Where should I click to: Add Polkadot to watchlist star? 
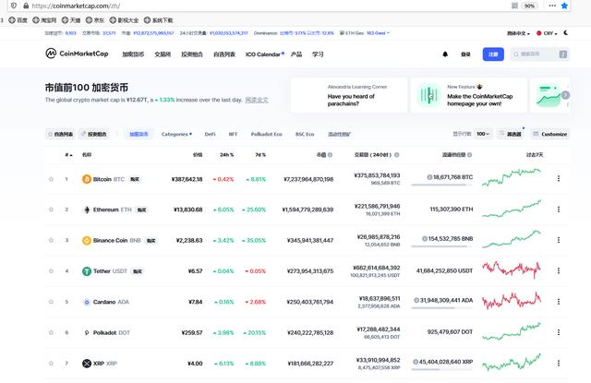pyautogui.click(x=51, y=332)
